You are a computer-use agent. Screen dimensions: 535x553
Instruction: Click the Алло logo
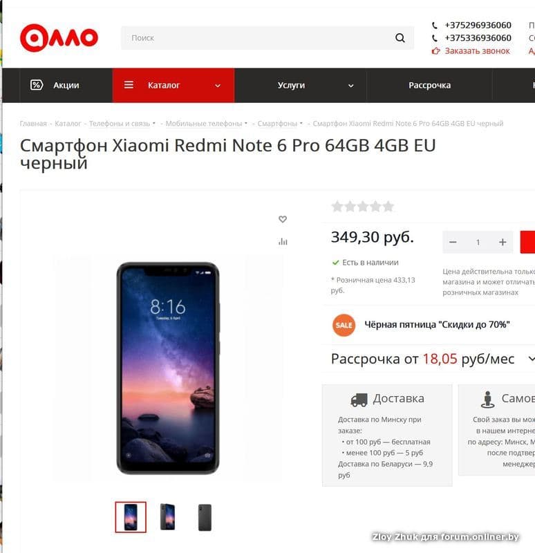tap(59, 38)
